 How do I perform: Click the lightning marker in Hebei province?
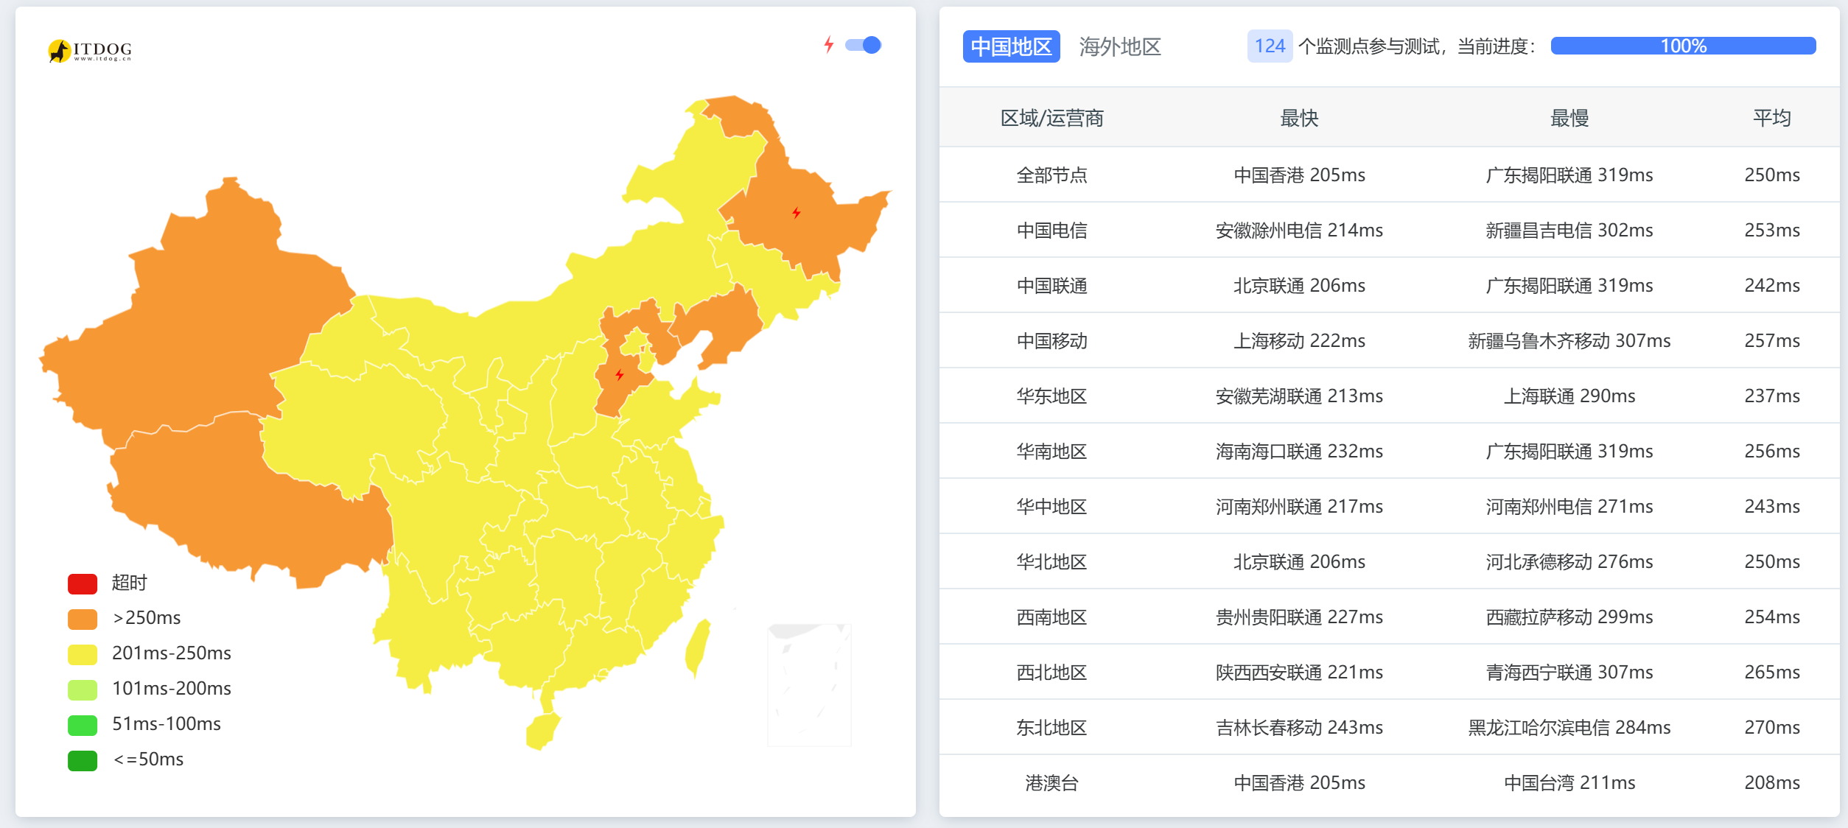coord(620,375)
